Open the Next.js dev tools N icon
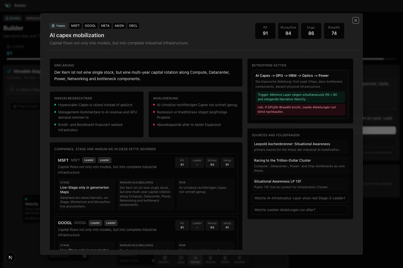The image size is (403, 268). [11, 257]
